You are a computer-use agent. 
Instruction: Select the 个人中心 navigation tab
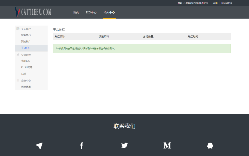pos(109,12)
